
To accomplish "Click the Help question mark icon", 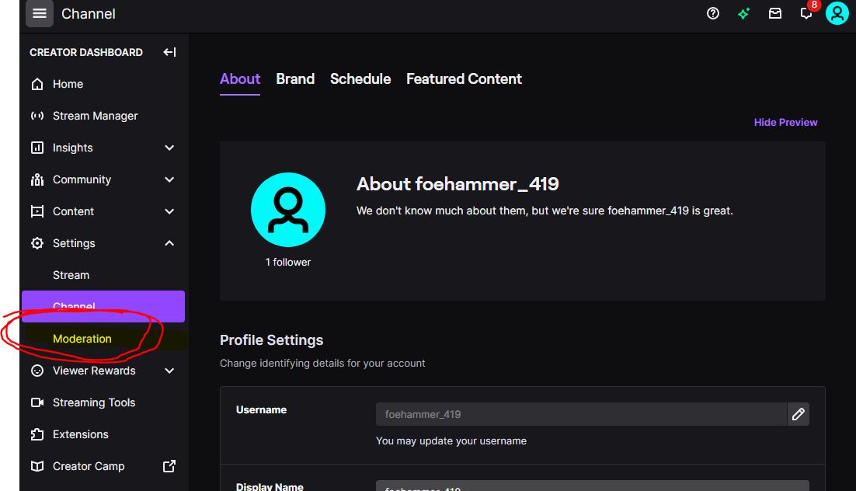I will click(x=712, y=13).
